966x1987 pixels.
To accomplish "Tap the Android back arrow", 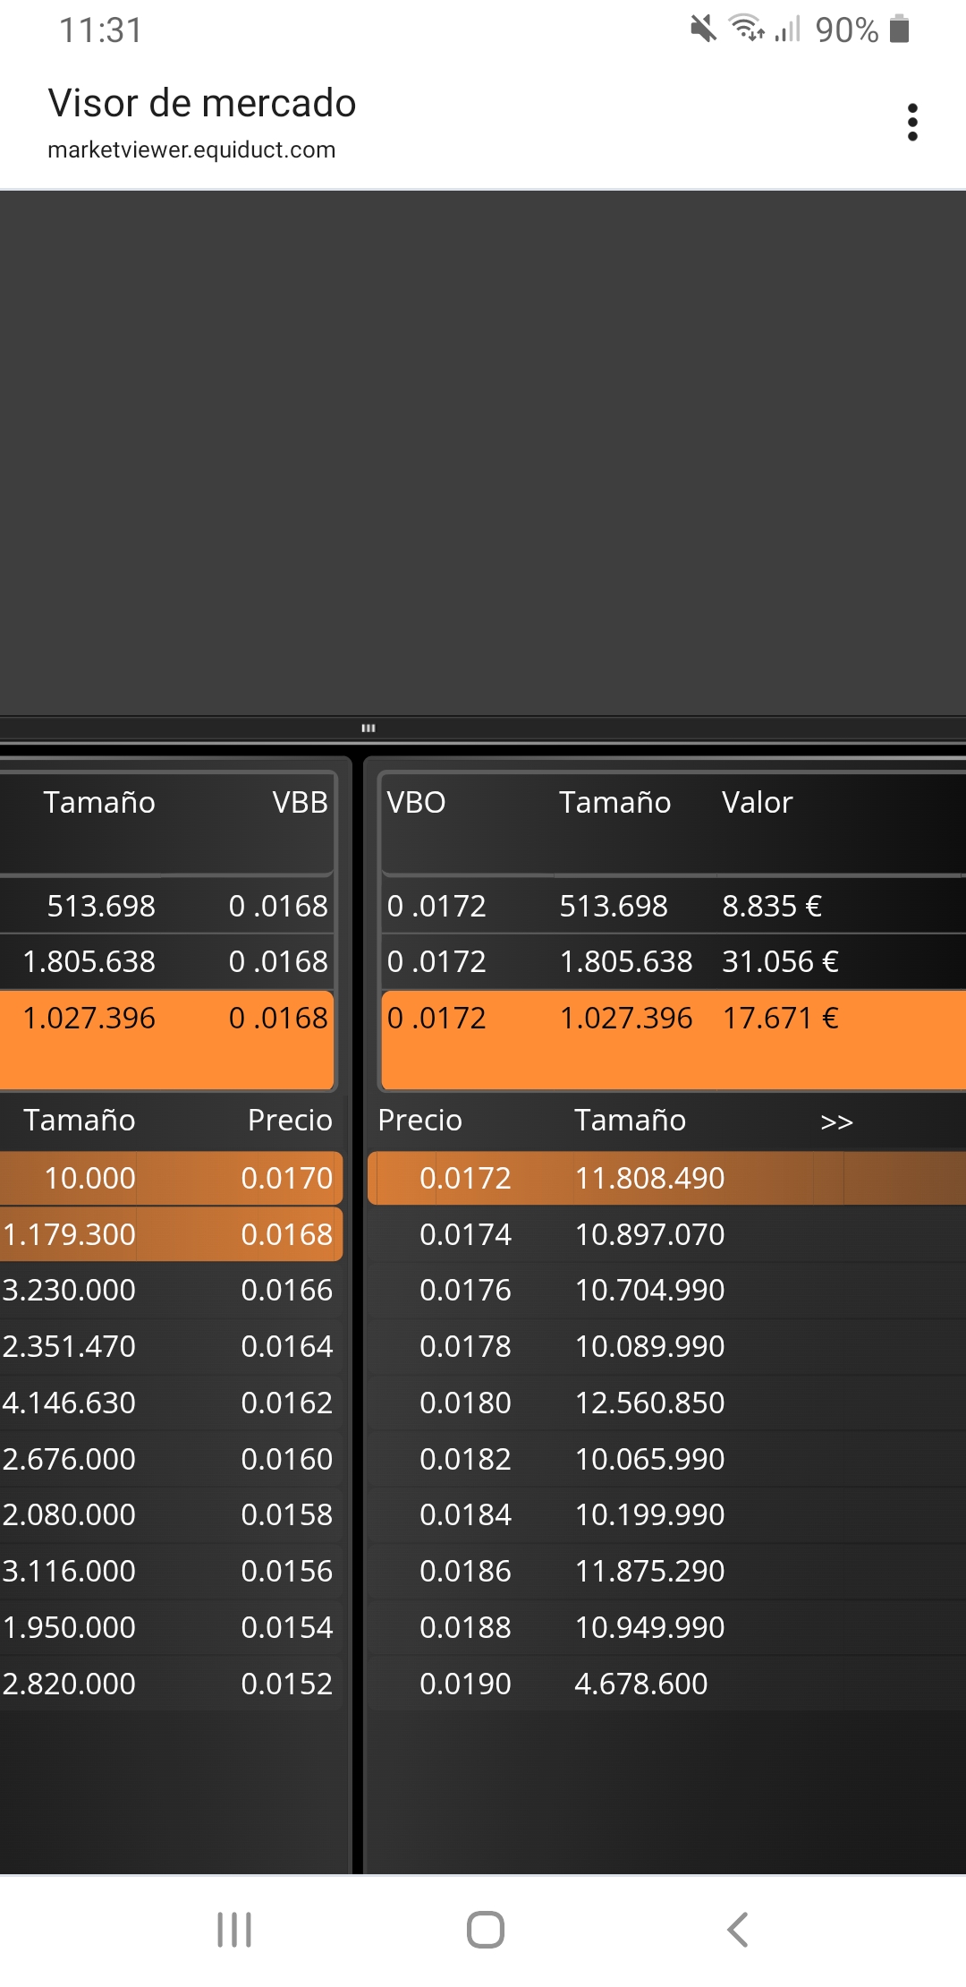I will click(737, 1930).
